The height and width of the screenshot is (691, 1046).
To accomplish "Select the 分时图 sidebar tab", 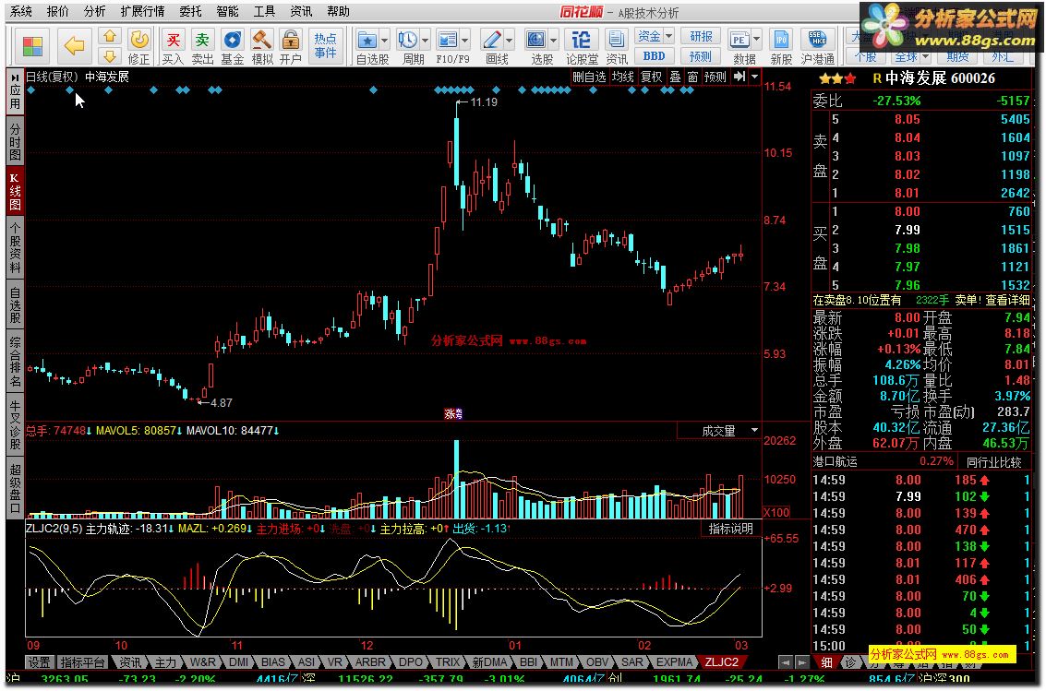I will tap(15, 143).
